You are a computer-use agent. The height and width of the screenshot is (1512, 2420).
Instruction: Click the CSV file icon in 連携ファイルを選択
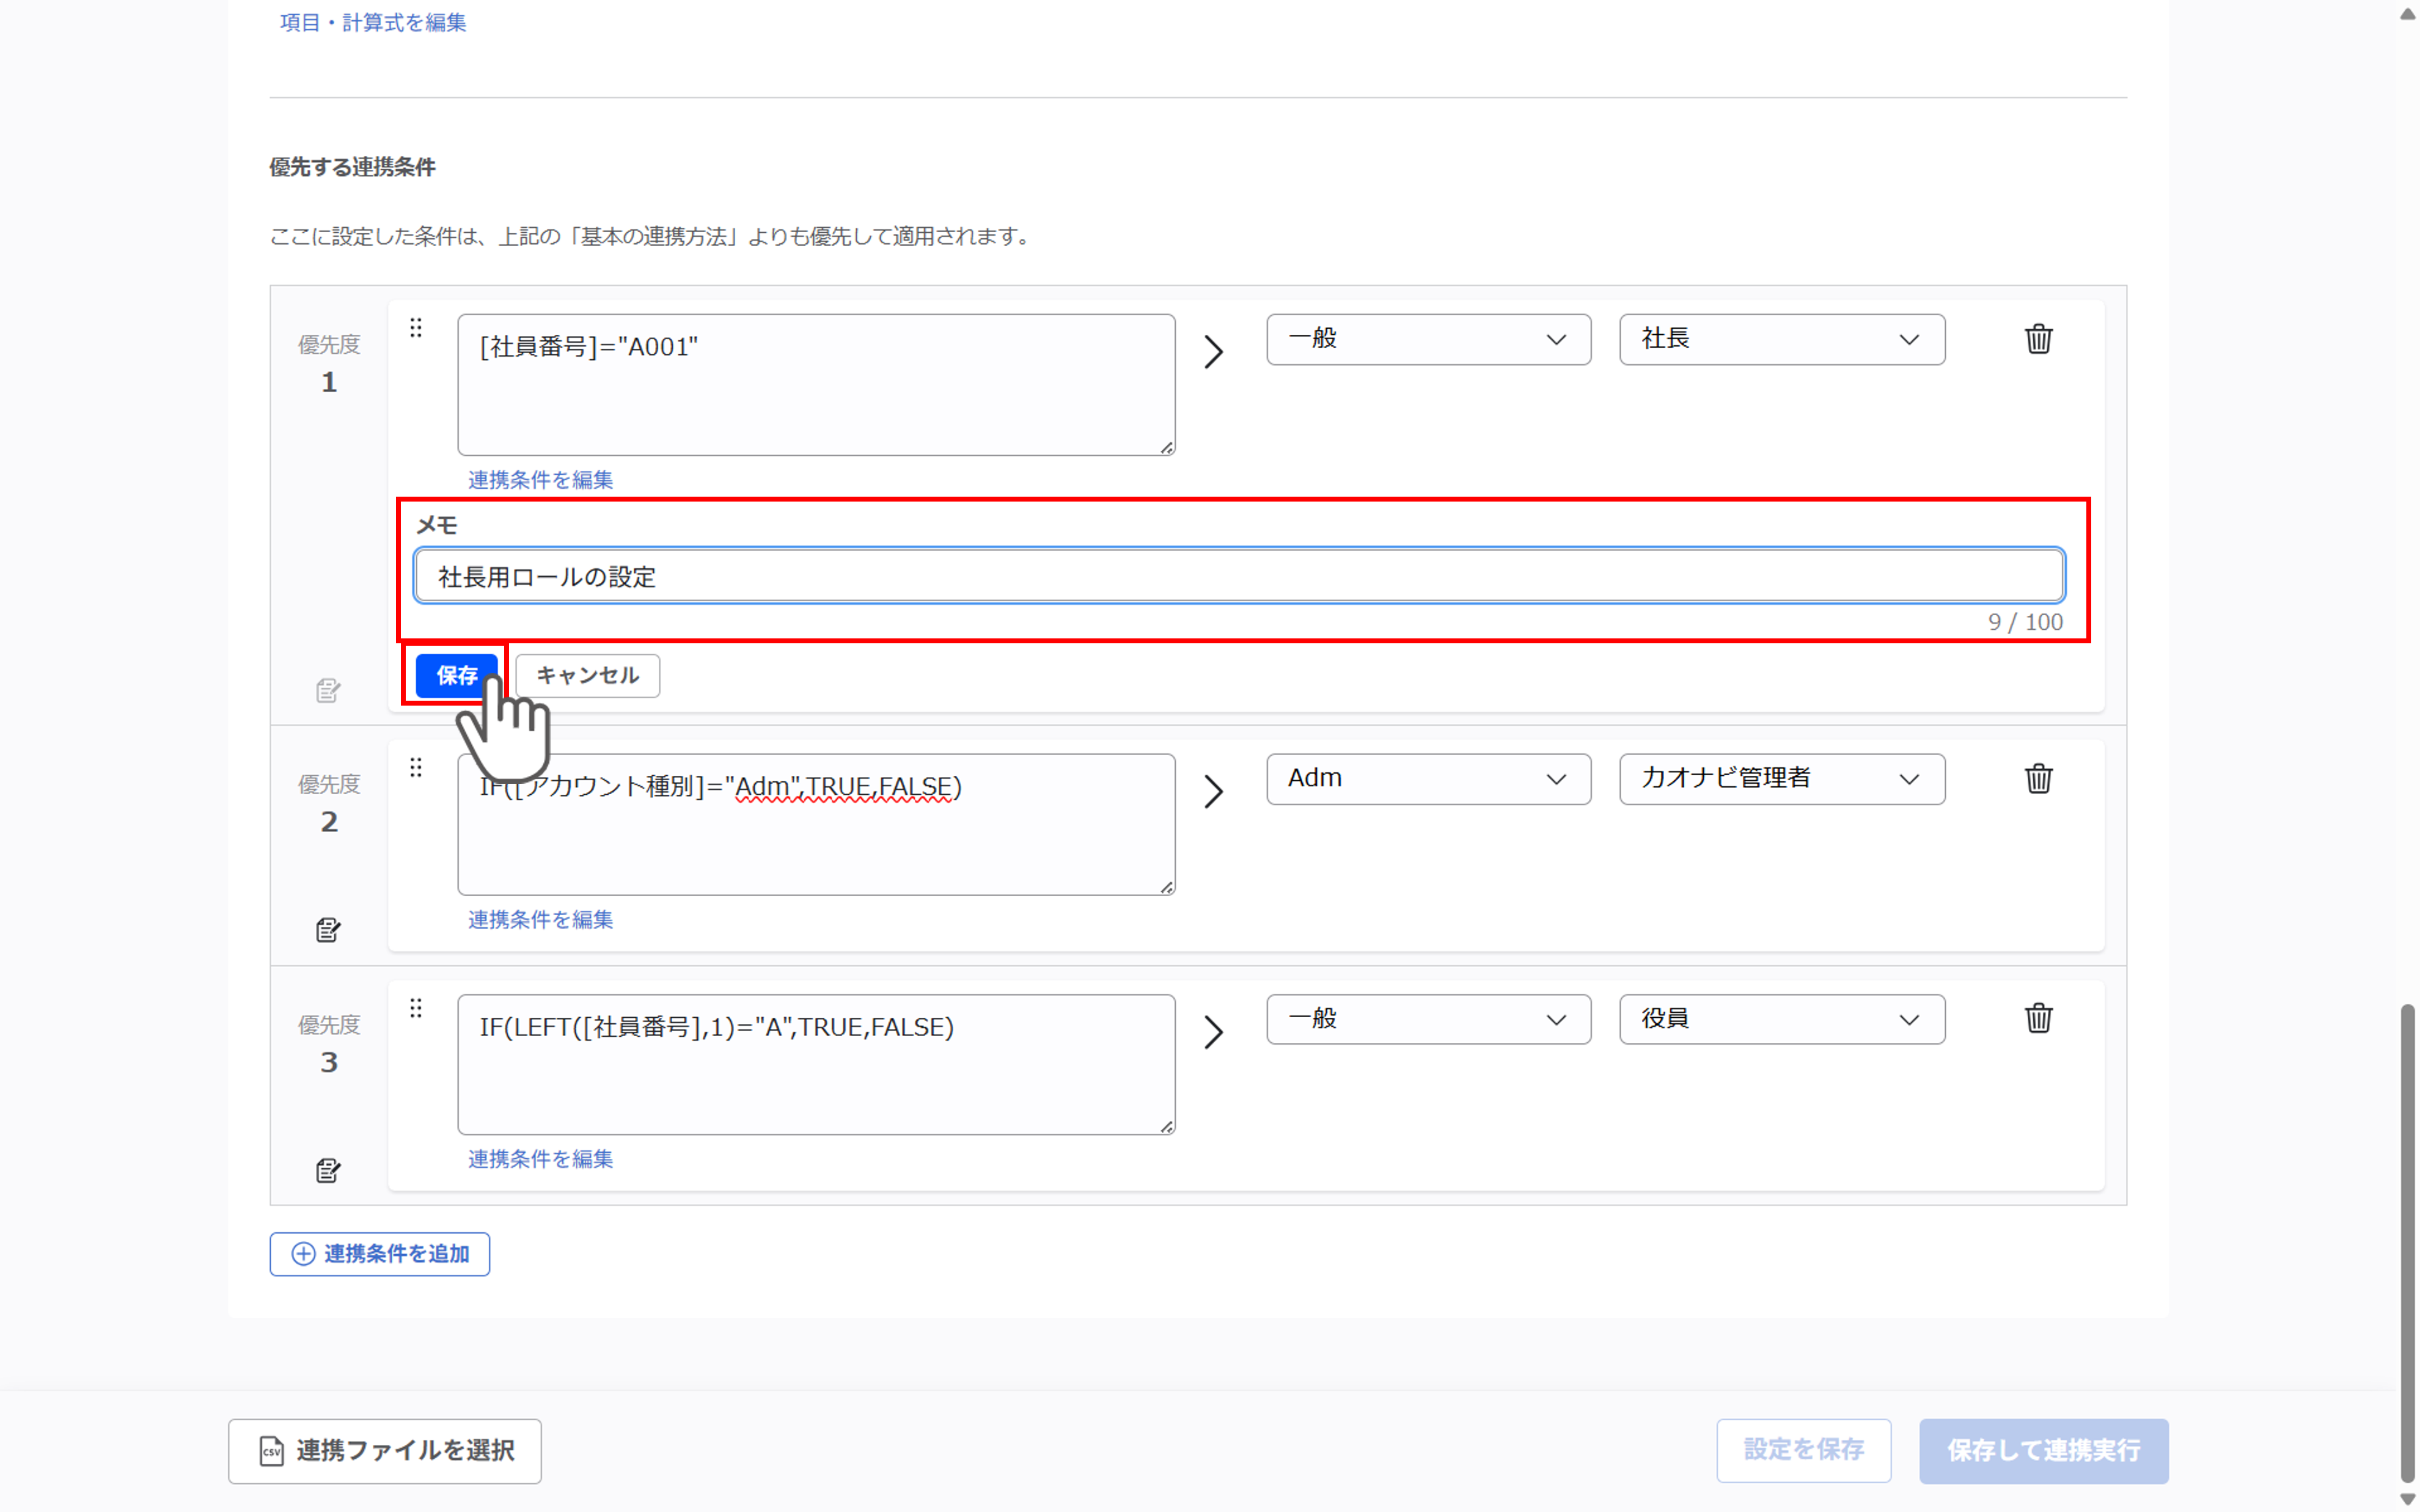pos(271,1450)
